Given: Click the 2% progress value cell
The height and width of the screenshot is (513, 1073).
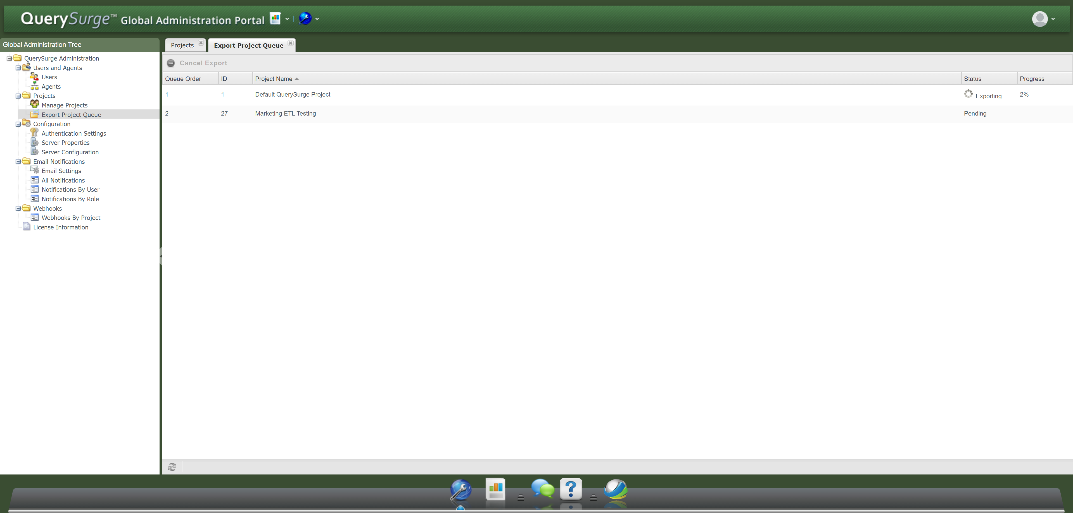Looking at the screenshot, I should click(x=1024, y=95).
